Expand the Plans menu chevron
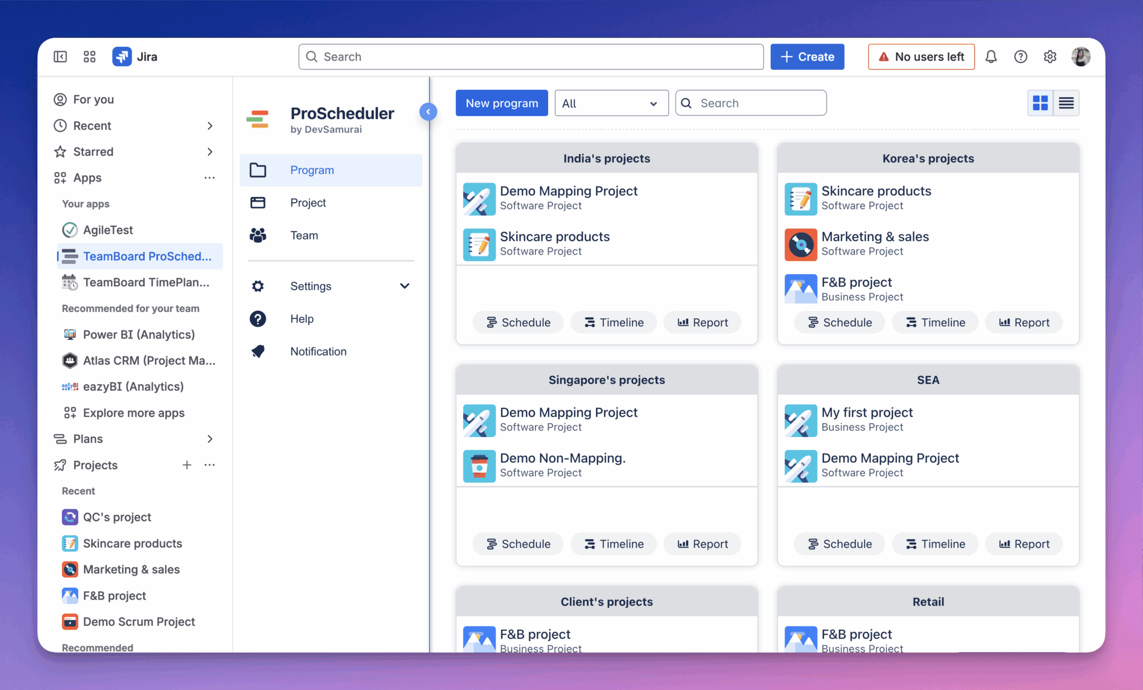 210,439
